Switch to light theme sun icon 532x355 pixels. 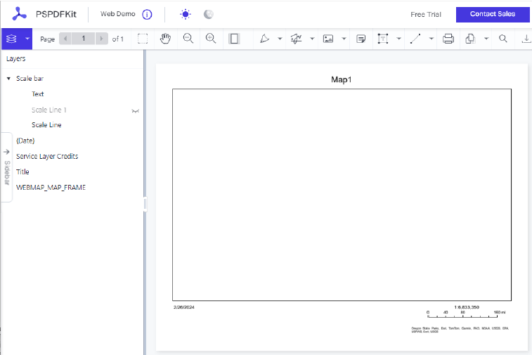186,14
